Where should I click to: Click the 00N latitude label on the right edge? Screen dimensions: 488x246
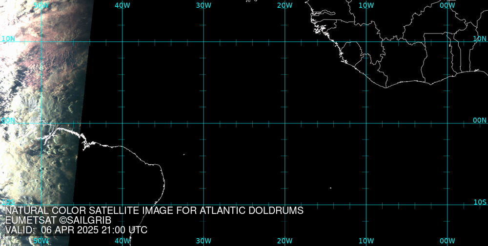click(480, 121)
